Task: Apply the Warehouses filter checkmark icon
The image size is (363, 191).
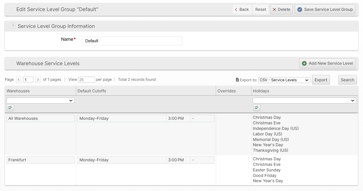Action: (x=10, y=108)
